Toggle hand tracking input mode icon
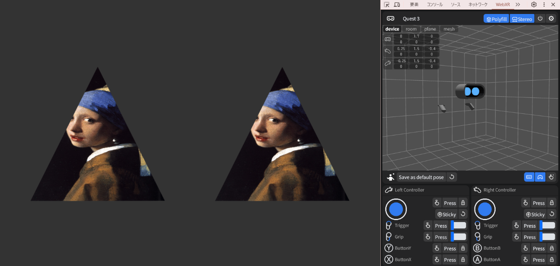560x266 pixels. click(551, 177)
